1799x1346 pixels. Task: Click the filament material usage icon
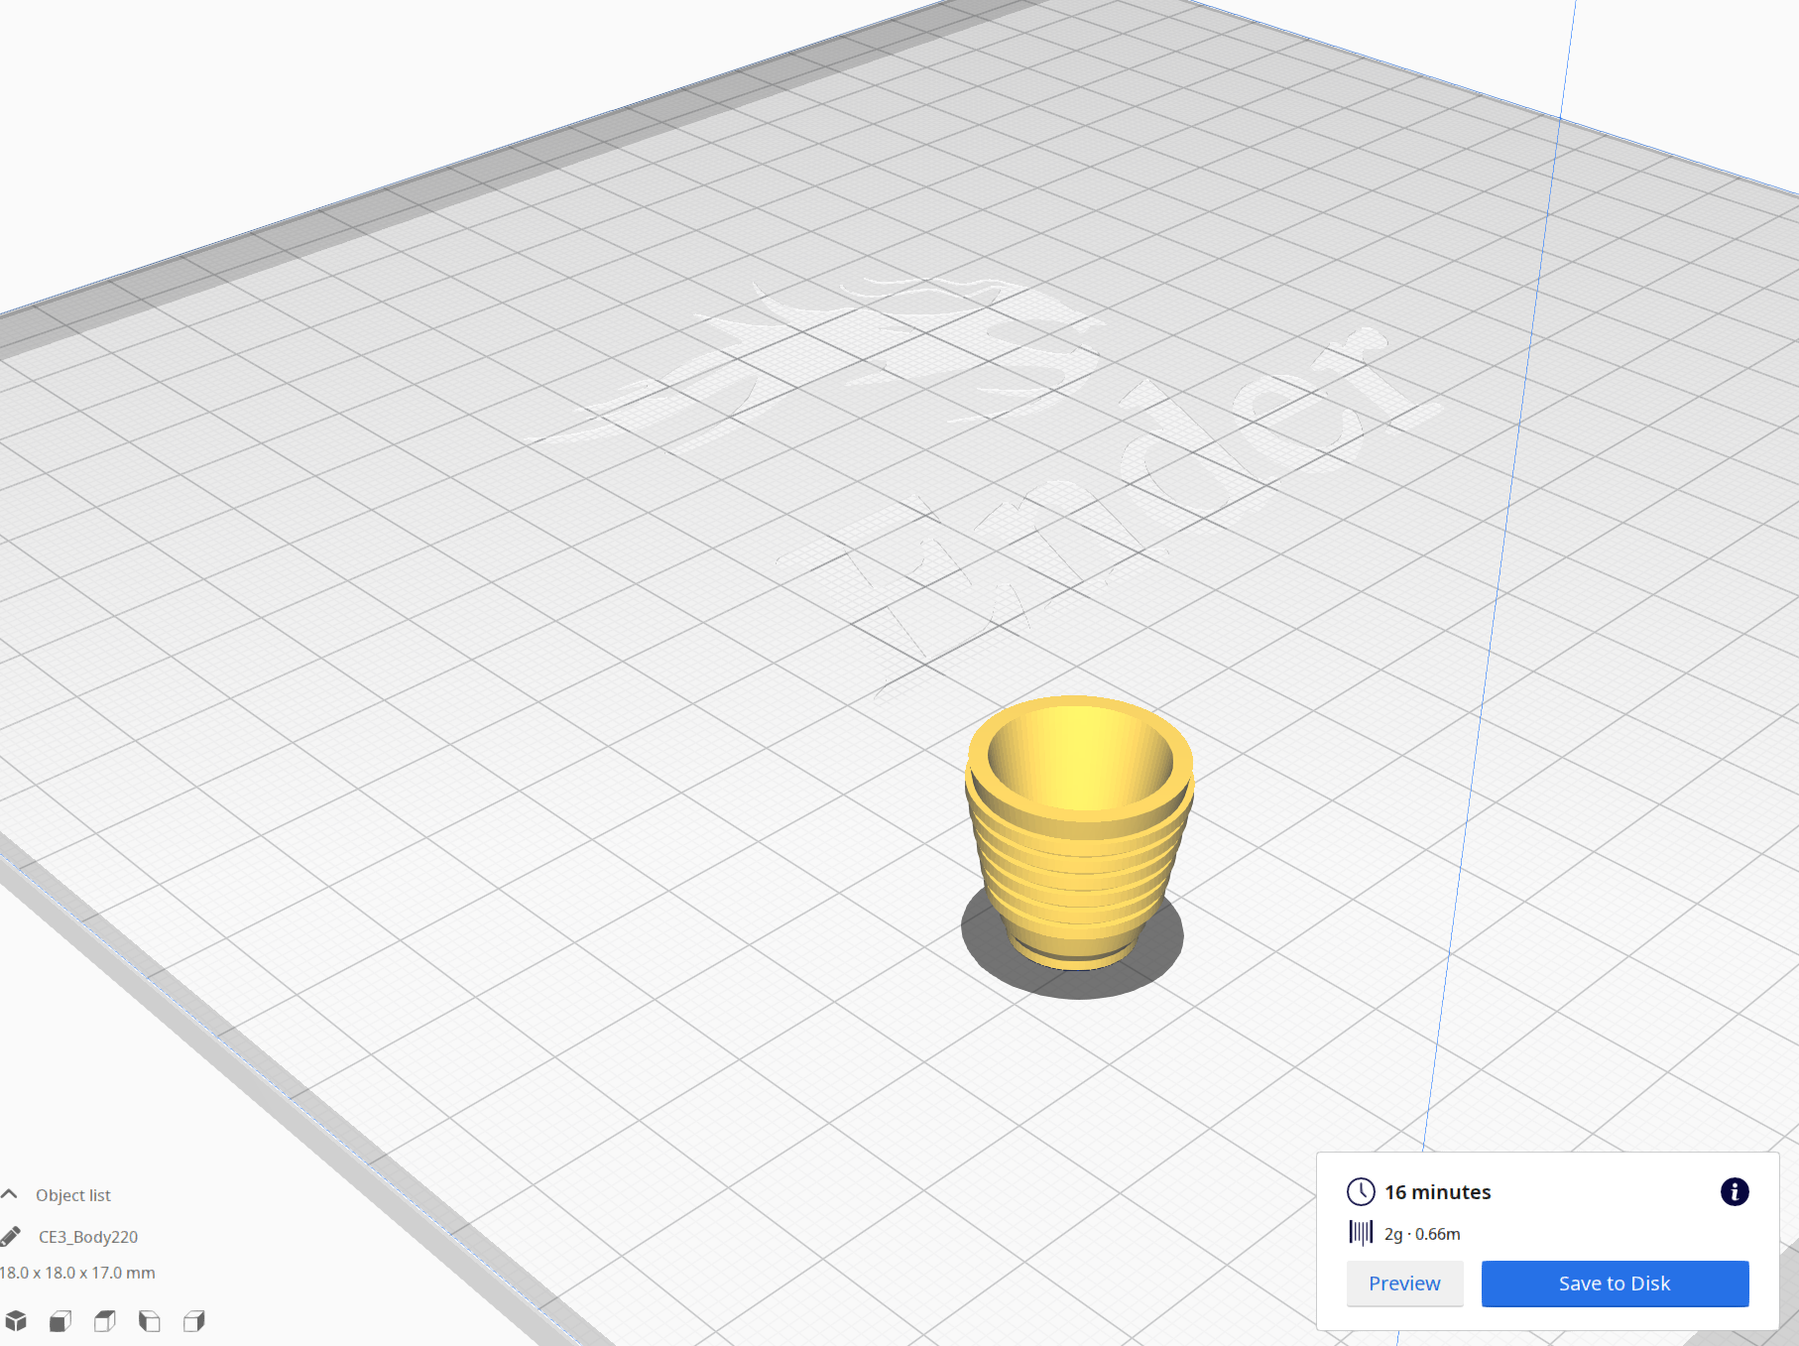(1361, 1233)
